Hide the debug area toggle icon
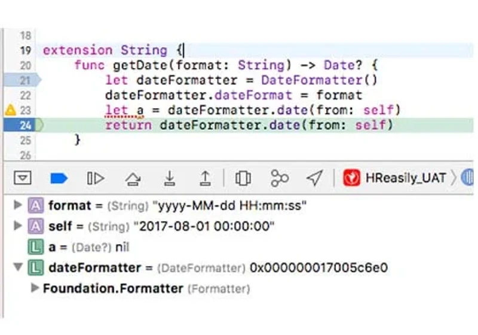Viewport: 478px width, 335px height. pos(23,178)
